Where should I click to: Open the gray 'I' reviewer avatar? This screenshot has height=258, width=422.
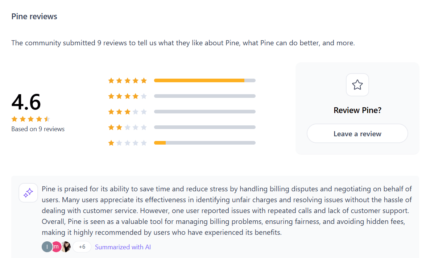tap(47, 247)
